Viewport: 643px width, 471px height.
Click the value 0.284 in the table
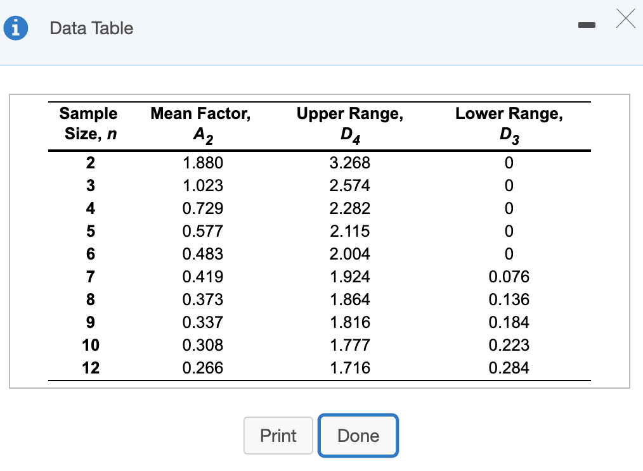508,368
